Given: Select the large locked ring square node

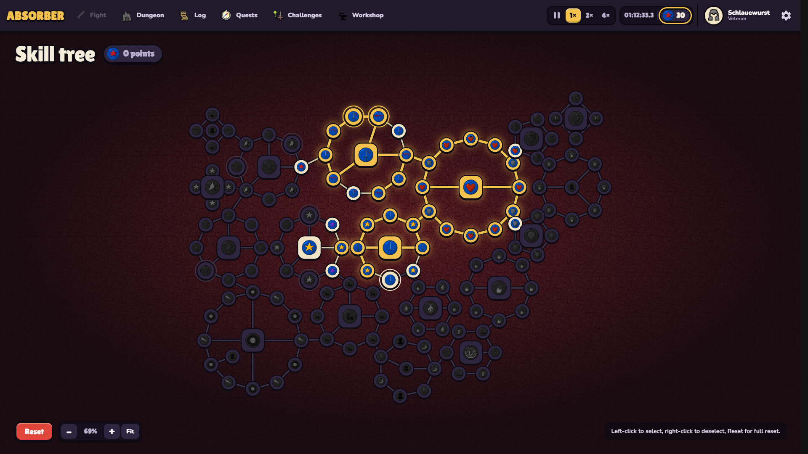Looking at the screenshot, I should tap(252, 340).
